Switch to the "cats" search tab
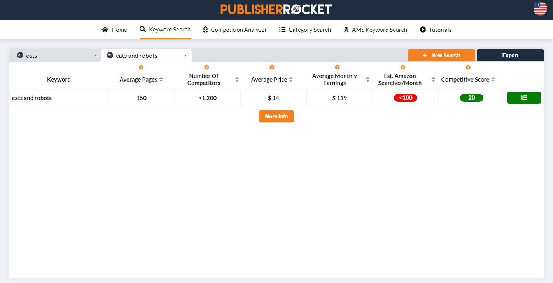 coord(55,56)
